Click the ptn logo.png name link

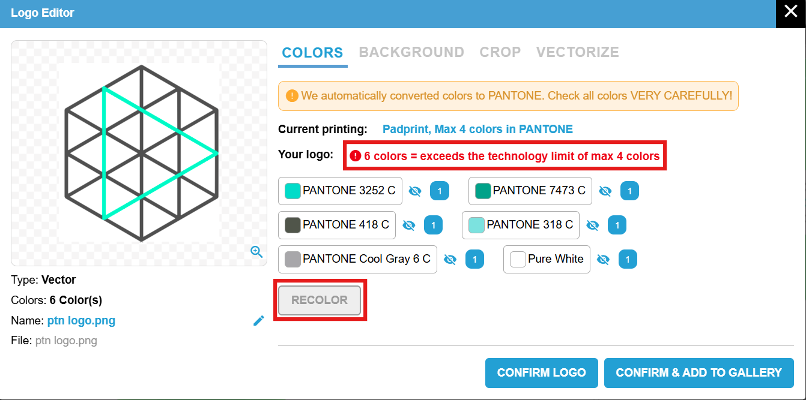[x=81, y=320]
